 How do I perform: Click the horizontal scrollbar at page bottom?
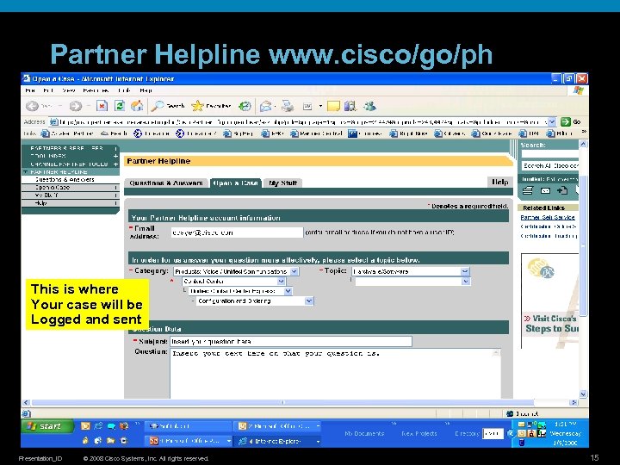point(282,402)
